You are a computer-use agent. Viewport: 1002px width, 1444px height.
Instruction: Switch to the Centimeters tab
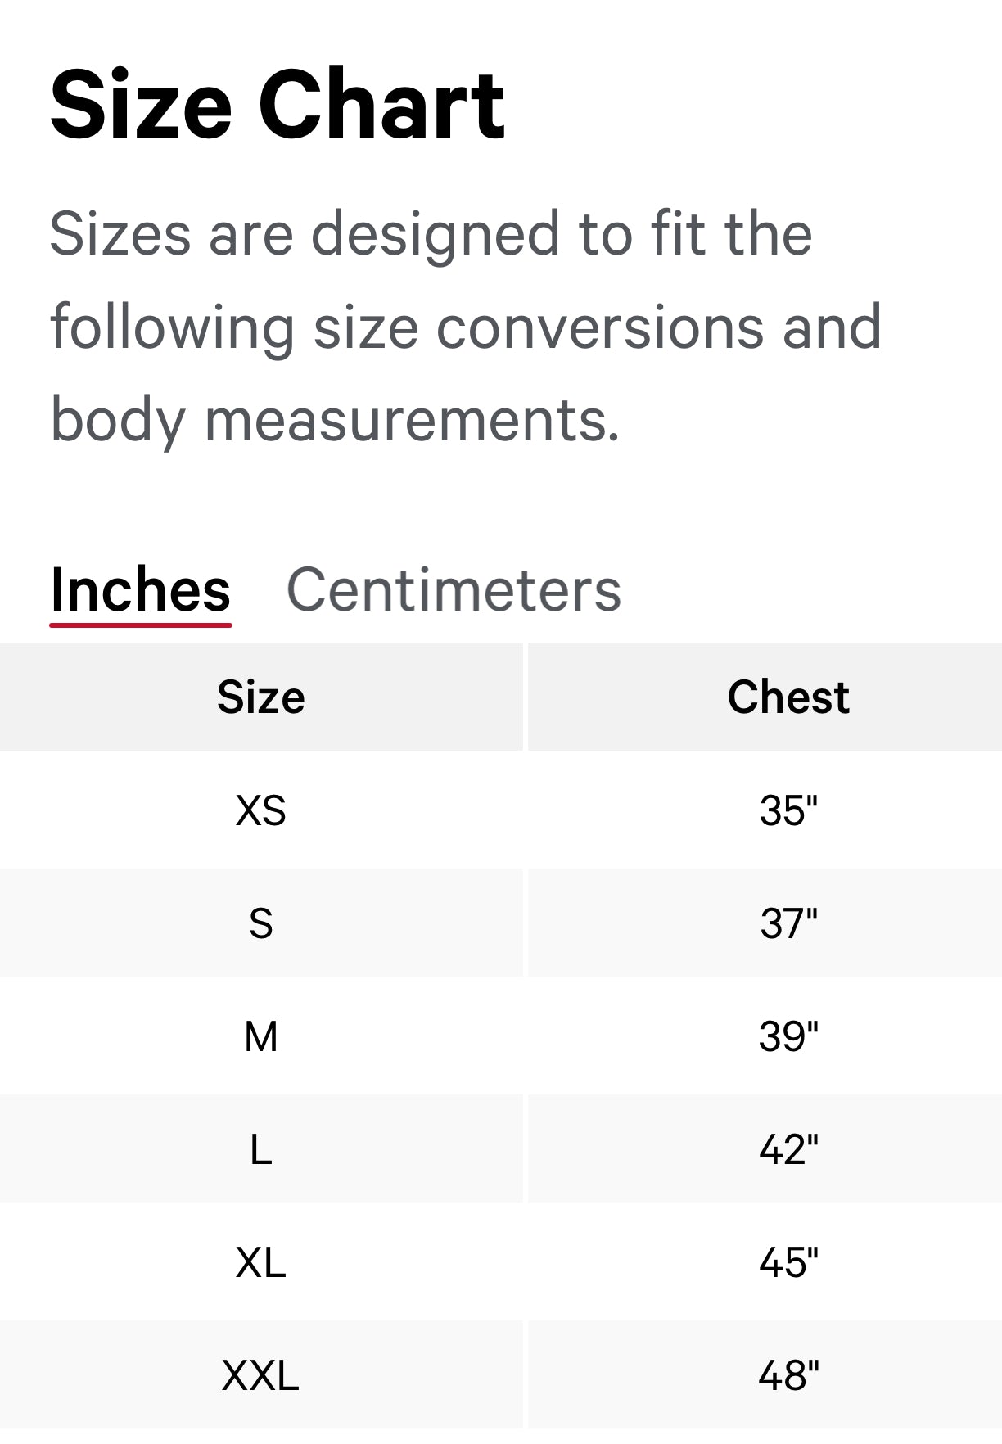(454, 590)
